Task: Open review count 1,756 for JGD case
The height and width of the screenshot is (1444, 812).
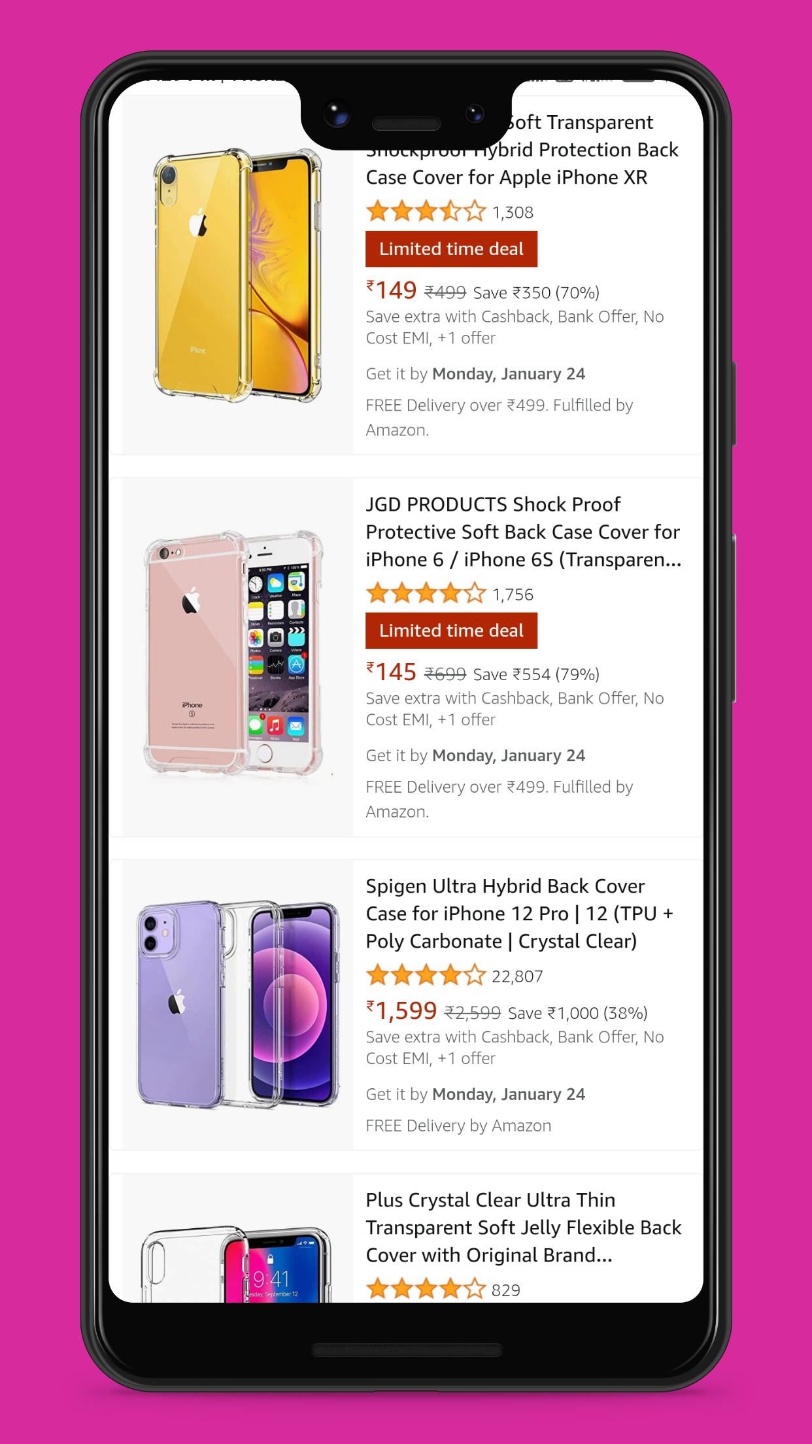Action: (x=513, y=594)
